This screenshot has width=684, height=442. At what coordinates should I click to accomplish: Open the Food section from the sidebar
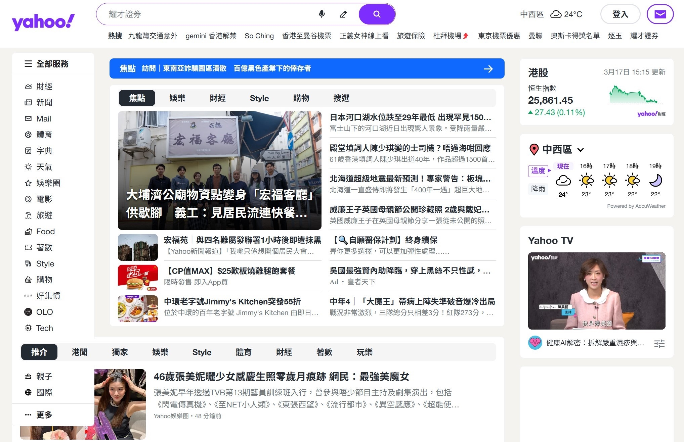[x=45, y=231]
